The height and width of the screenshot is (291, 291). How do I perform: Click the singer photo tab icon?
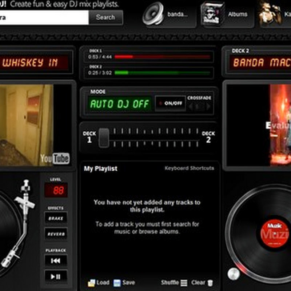[x=270, y=13]
